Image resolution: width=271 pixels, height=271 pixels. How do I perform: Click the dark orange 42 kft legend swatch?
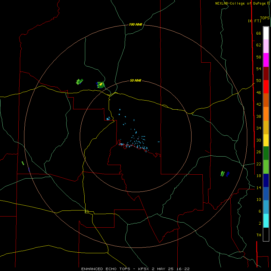tap(266, 100)
